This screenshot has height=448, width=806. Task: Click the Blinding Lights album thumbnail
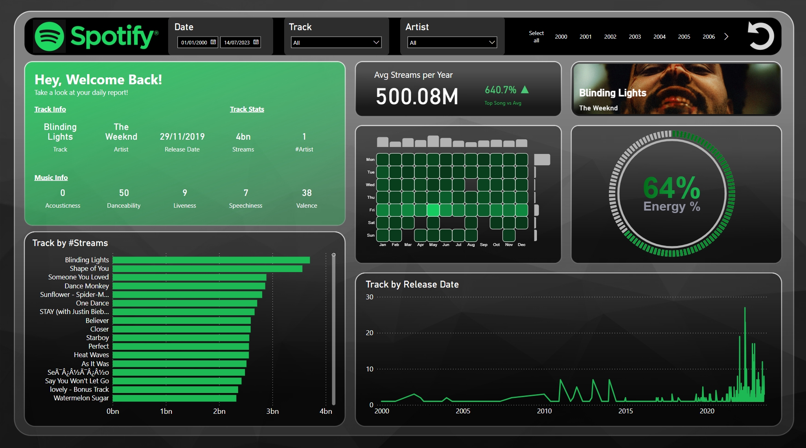click(x=676, y=89)
